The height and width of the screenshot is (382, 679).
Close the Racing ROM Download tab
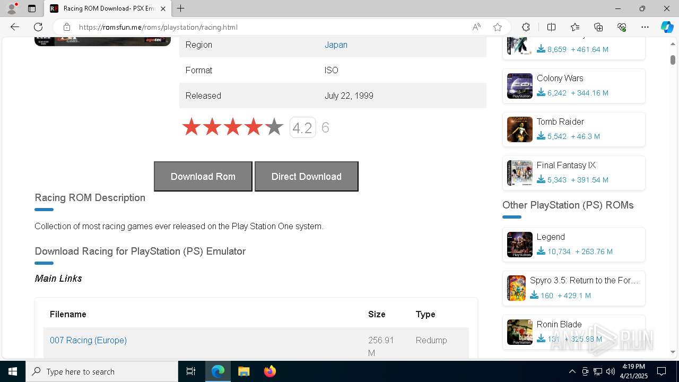[163, 8]
